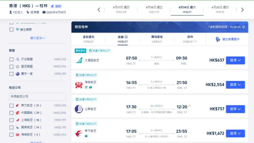This screenshot has width=254, height=143.
Task: Click the 上海航空 filter logo icon
Action: (17, 120)
